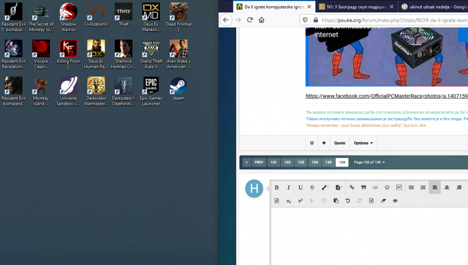Select the Steam desktop shortcut
468x265 pixels.
[178, 89]
